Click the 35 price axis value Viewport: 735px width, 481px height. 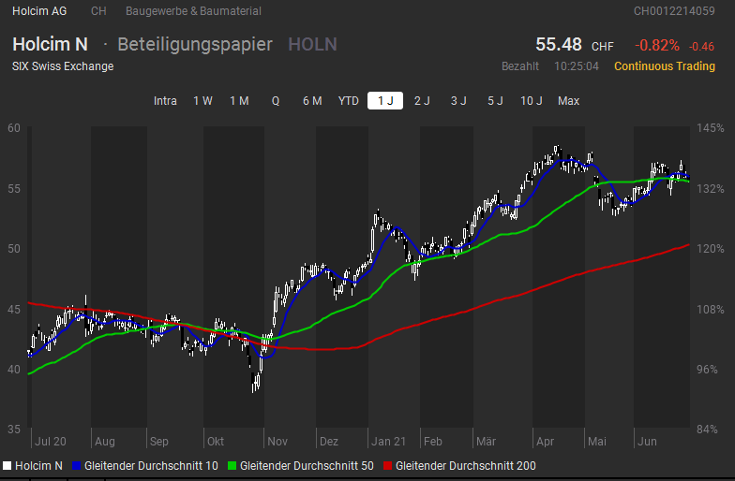pos(13,429)
